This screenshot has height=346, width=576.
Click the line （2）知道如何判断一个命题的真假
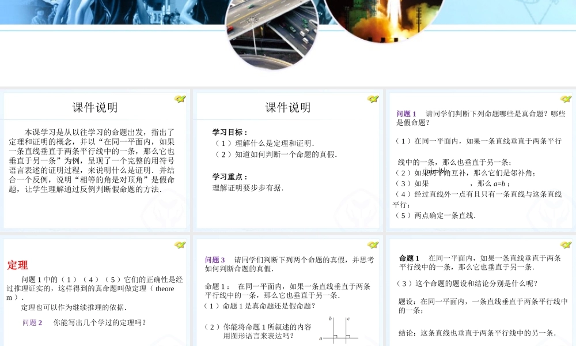click(x=275, y=155)
